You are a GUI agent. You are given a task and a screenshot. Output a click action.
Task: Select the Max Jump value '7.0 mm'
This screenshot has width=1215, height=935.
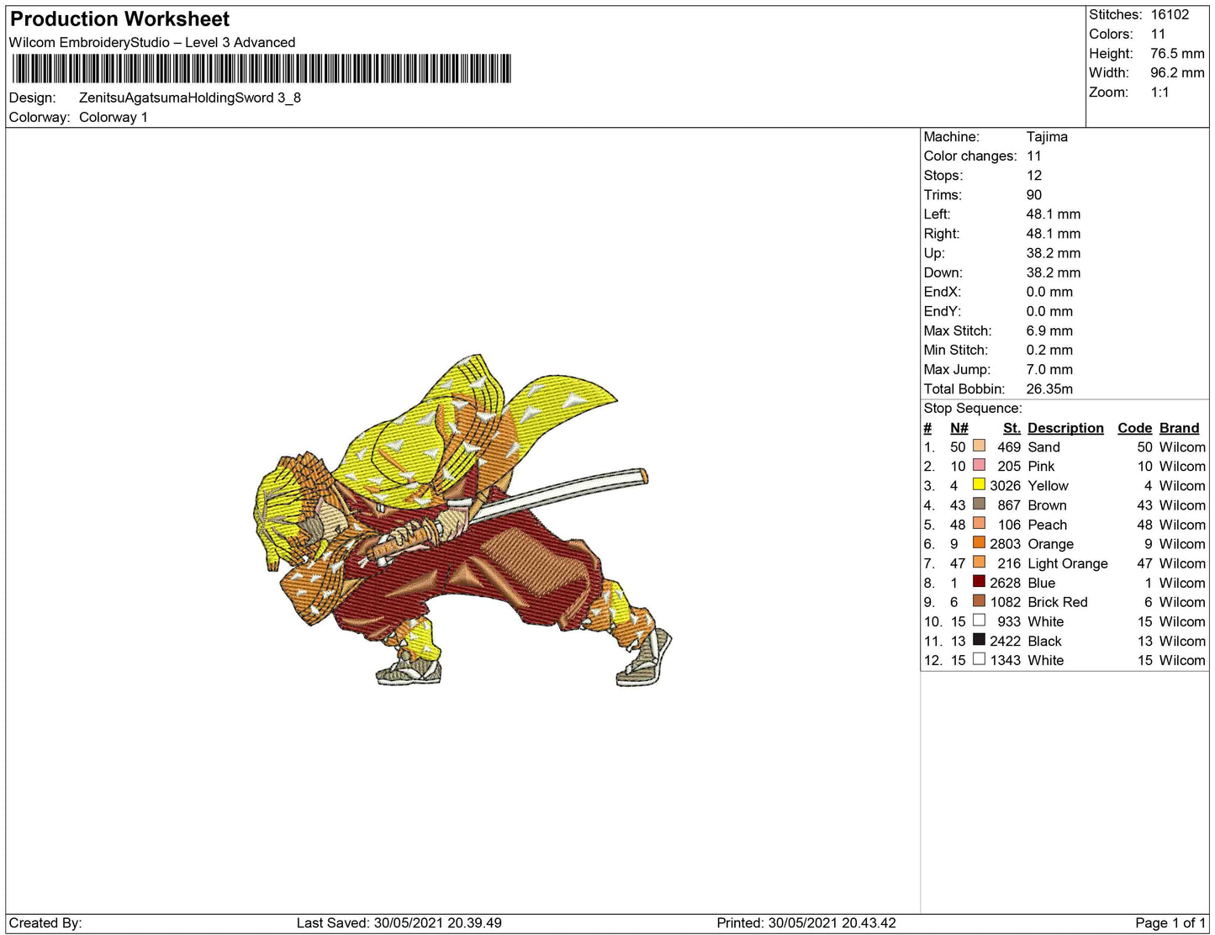(x=1049, y=369)
